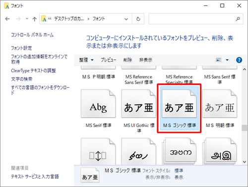Select the MS Serif 標準 font icon
The image size is (248, 187).
98,104
